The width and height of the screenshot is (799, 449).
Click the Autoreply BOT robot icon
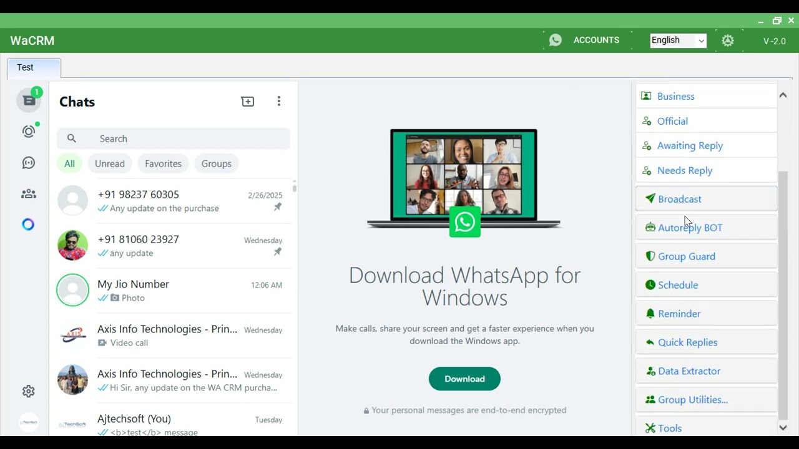[650, 227]
